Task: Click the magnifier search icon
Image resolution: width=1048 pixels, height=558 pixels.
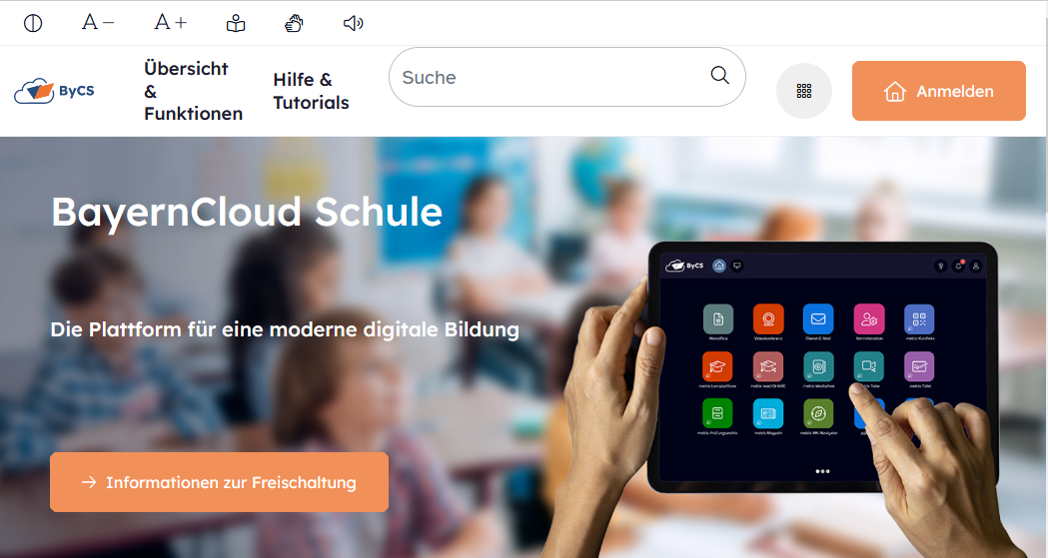Action: click(x=720, y=76)
